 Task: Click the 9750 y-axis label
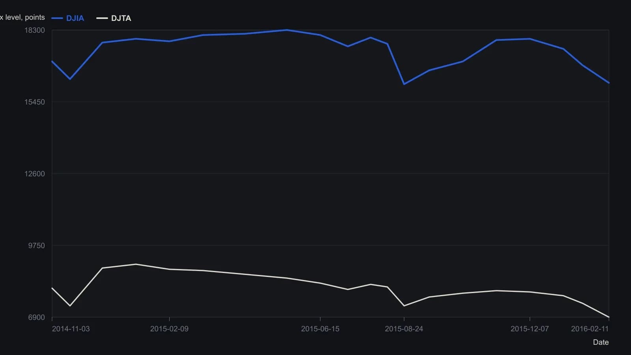pos(36,246)
